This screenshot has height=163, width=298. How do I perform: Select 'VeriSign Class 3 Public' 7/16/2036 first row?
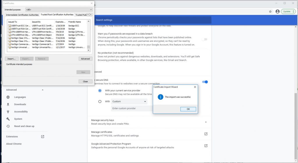pos(47,38)
